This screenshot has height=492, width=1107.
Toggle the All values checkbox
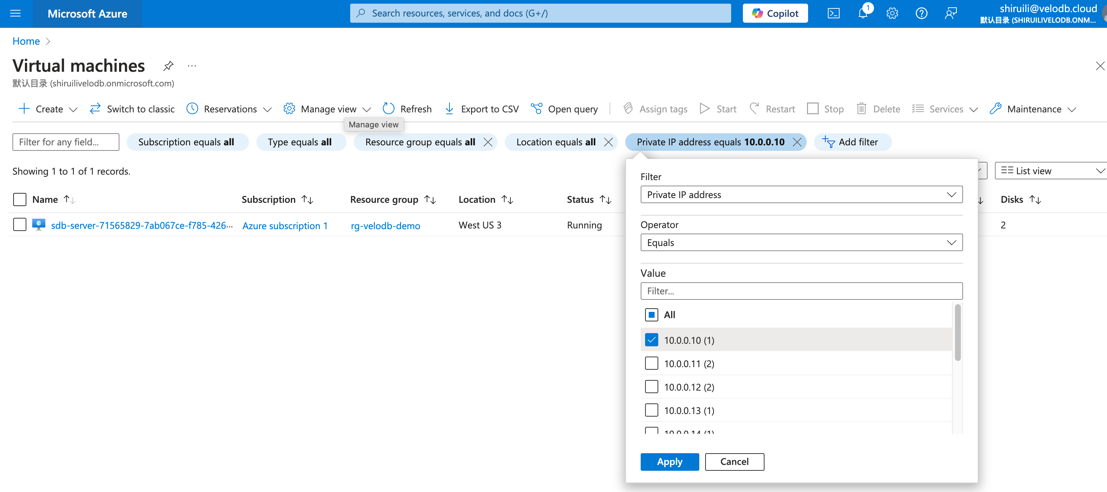click(651, 315)
